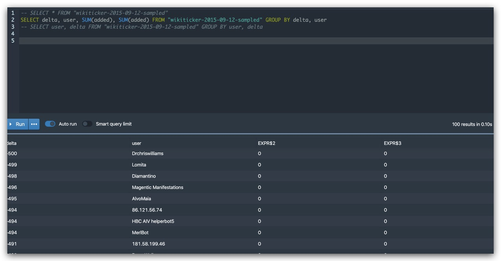
Task: Click the -491 delta cell
Action: pos(12,244)
